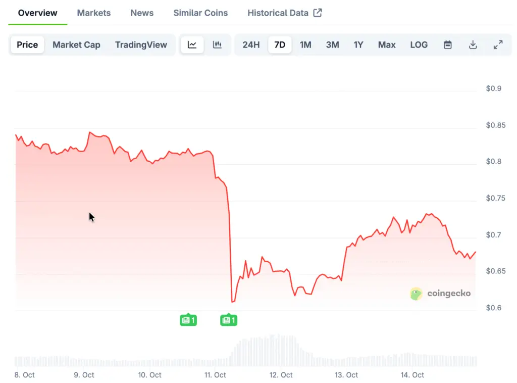Show the Max time range

pos(387,44)
